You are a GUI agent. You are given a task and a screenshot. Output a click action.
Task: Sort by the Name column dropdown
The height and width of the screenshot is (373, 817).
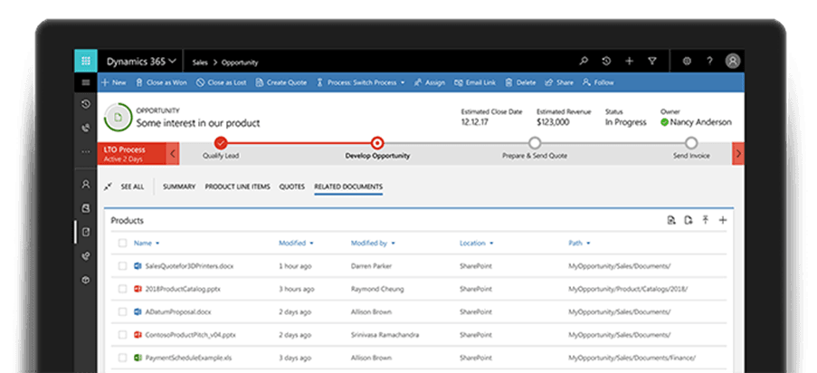(x=147, y=244)
